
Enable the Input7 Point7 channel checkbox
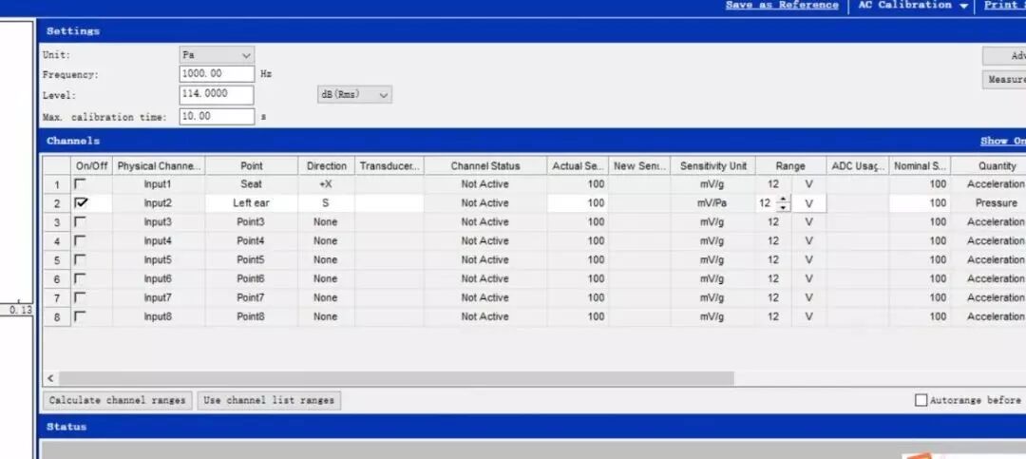coord(80,298)
